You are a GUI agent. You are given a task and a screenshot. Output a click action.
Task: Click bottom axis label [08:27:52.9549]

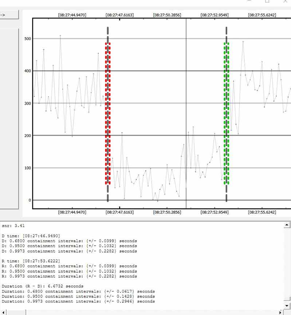(215, 212)
